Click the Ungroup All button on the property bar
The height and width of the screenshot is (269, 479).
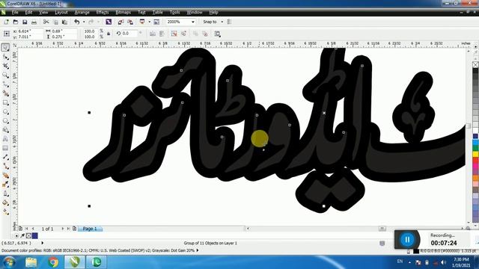click(x=183, y=34)
